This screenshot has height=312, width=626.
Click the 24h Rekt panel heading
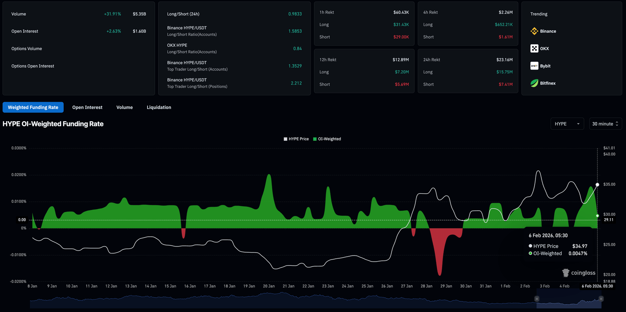[432, 60]
